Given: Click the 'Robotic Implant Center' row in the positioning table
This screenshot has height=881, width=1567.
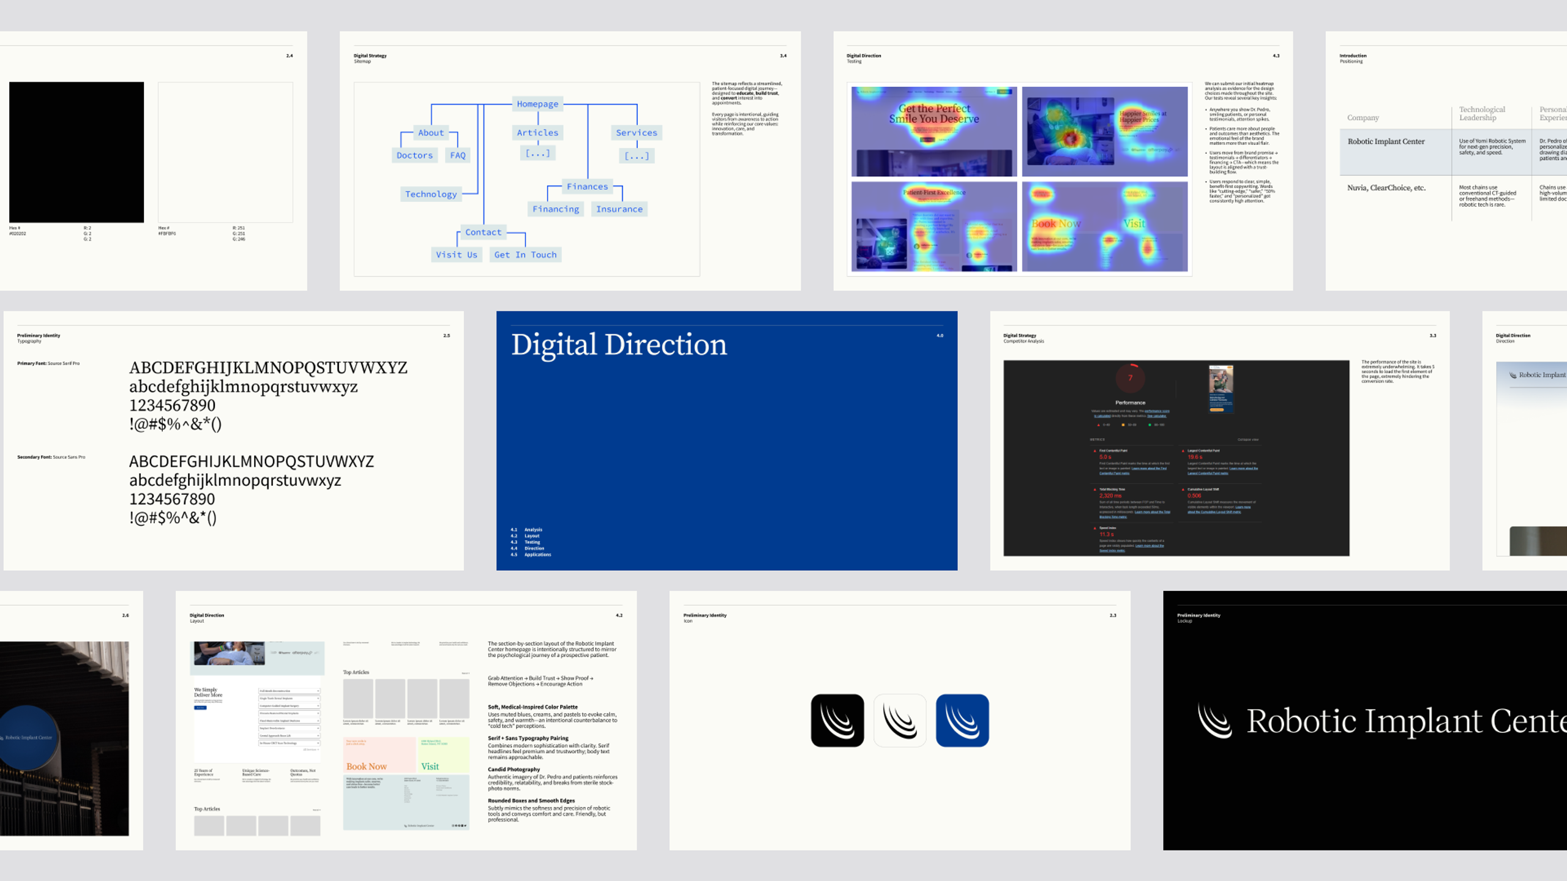Looking at the screenshot, I should 1453,152.
